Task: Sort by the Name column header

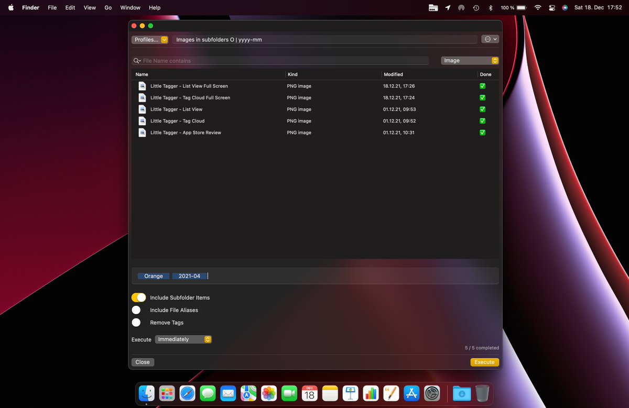Action: point(208,74)
